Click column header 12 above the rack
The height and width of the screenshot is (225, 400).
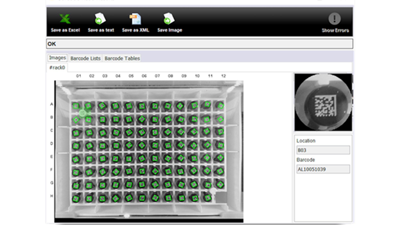click(x=223, y=76)
